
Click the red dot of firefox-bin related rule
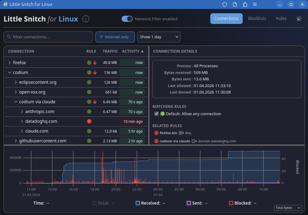point(156,133)
